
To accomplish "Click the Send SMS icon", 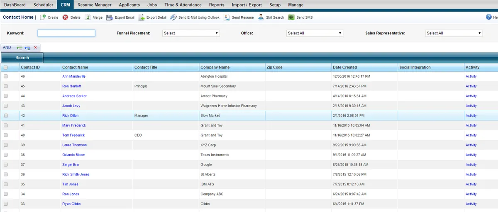I will pyautogui.click(x=291, y=17).
